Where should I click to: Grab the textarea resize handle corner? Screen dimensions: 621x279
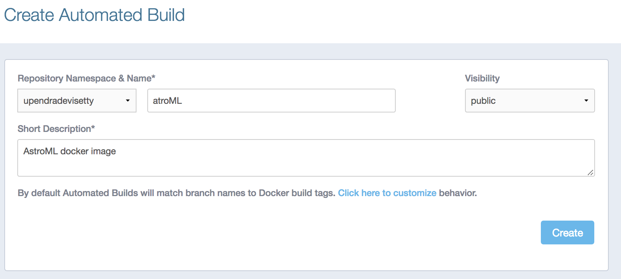pyautogui.click(x=590, y=172)
